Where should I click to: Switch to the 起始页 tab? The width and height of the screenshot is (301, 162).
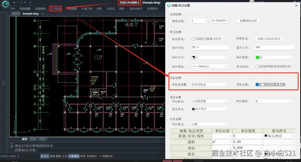[x=16, y=14]
